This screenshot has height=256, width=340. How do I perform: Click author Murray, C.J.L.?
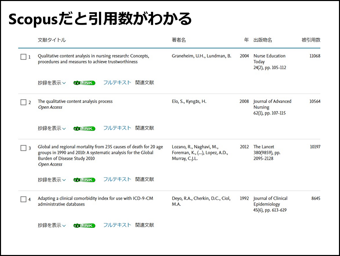pos(185,158)
